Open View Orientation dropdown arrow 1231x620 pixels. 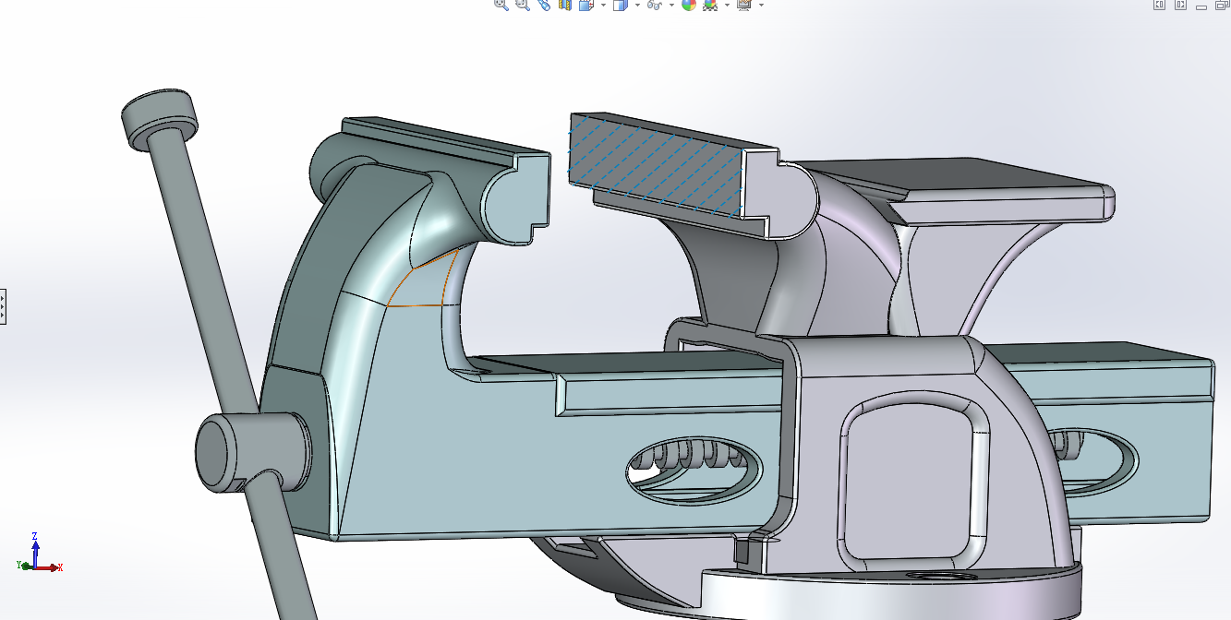click(603, 5)
